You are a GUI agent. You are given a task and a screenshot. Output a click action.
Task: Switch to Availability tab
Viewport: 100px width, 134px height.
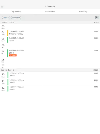[x=83, y=12]
